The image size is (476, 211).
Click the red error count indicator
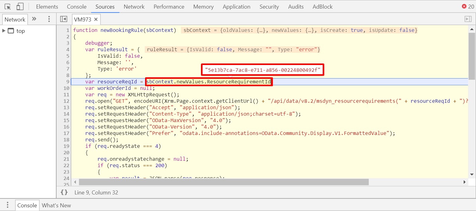click(468, 6)
